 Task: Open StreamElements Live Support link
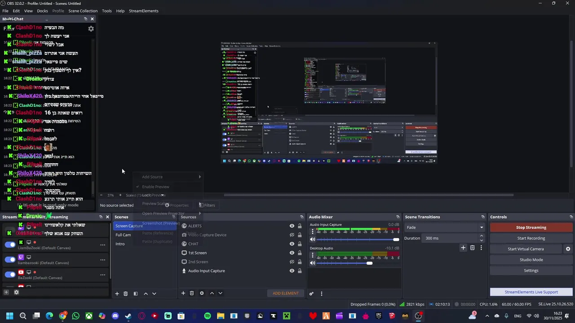(531, 292)
